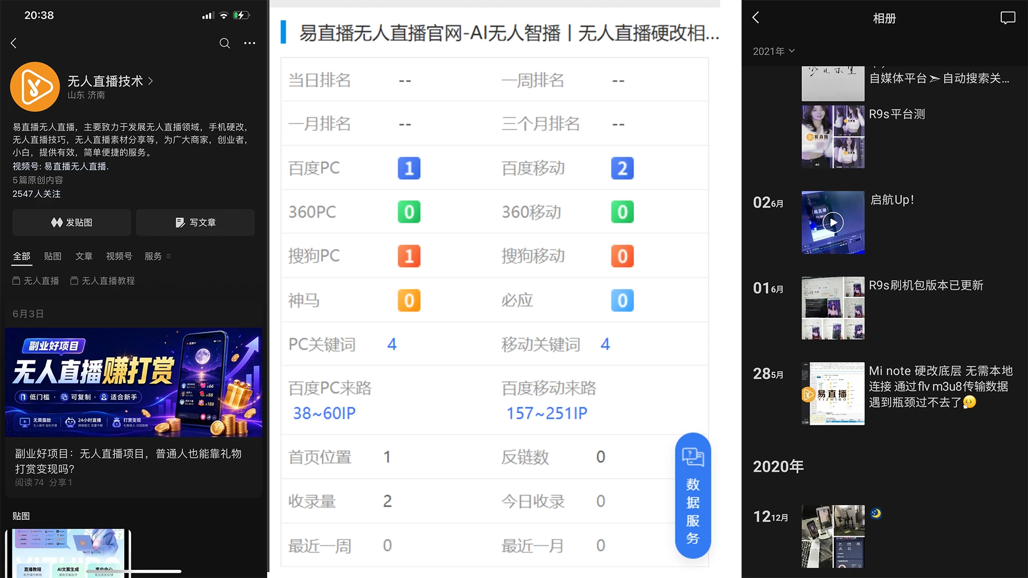Click the 反链数 value 0
Screen dimensions: 1028x578
601,457
